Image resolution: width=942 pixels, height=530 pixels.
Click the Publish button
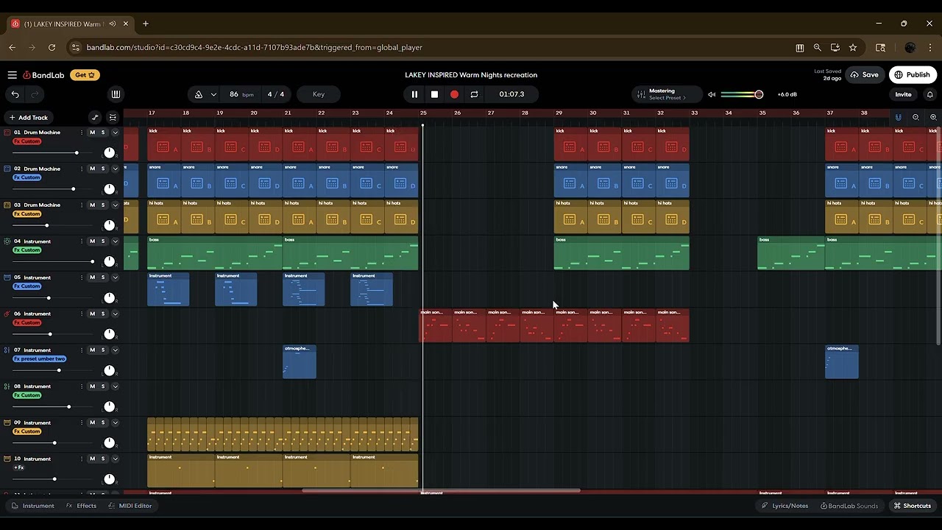[912, 74]
